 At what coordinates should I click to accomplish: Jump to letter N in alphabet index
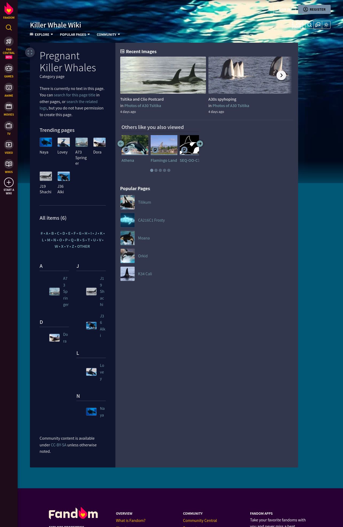(x=55, y=240)
